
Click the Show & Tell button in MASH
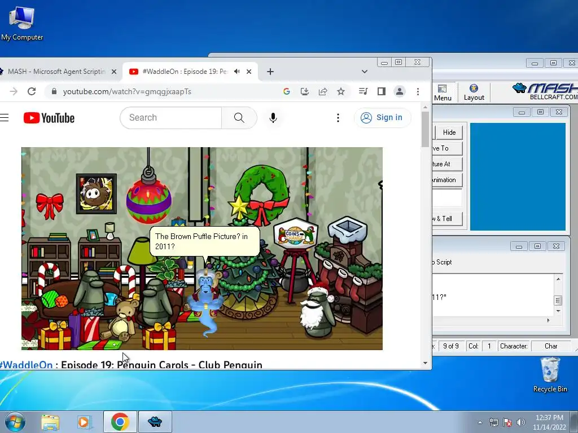point(447,218)
